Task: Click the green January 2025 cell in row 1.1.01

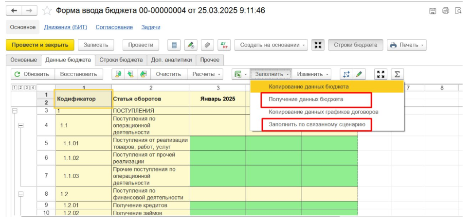Action: point(217,143)
